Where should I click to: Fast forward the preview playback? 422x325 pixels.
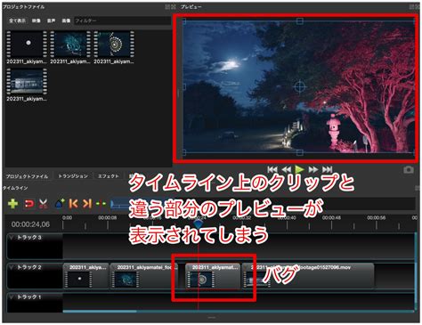coord(313,169)
